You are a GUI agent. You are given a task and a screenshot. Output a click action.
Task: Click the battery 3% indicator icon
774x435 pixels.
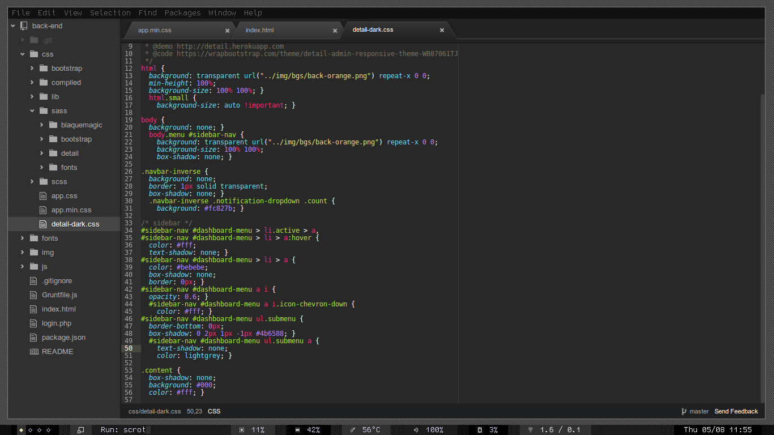click(x=480, y=429)
